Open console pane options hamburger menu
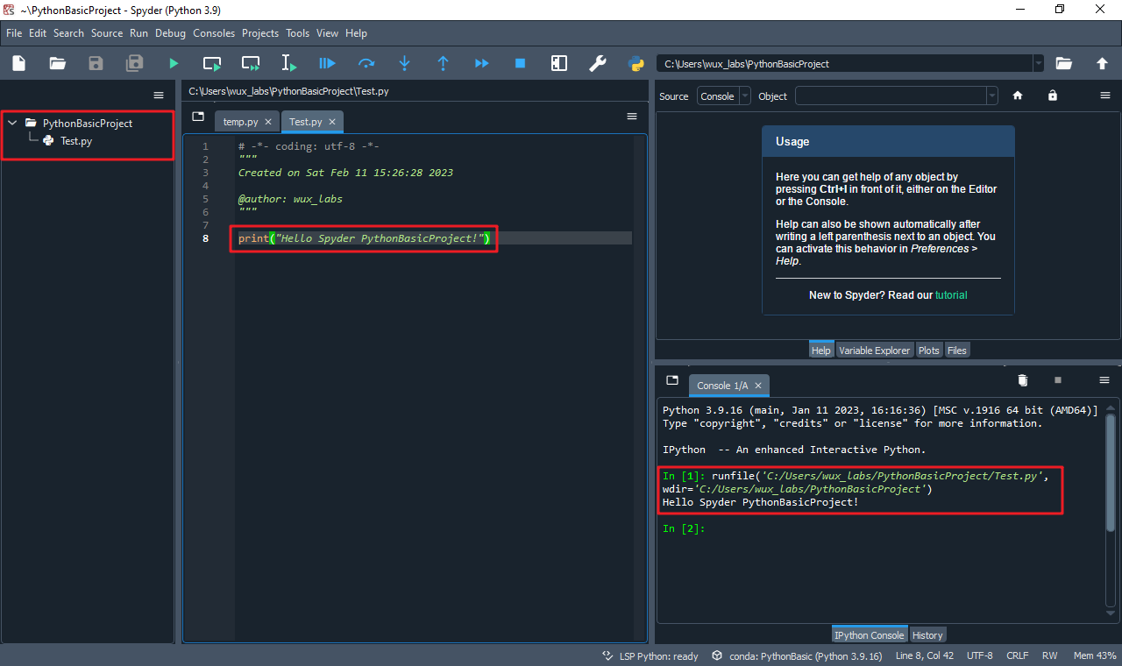The width and height of the screenshot is (1122, 666). point(1104,380)
